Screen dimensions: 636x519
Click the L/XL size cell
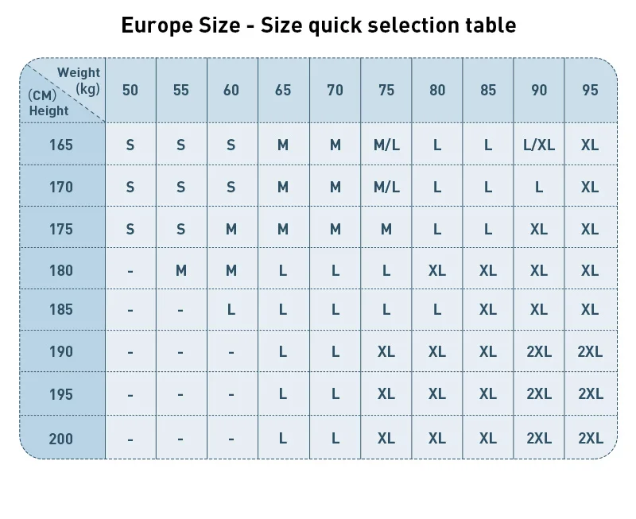click(x=539, y=145)
